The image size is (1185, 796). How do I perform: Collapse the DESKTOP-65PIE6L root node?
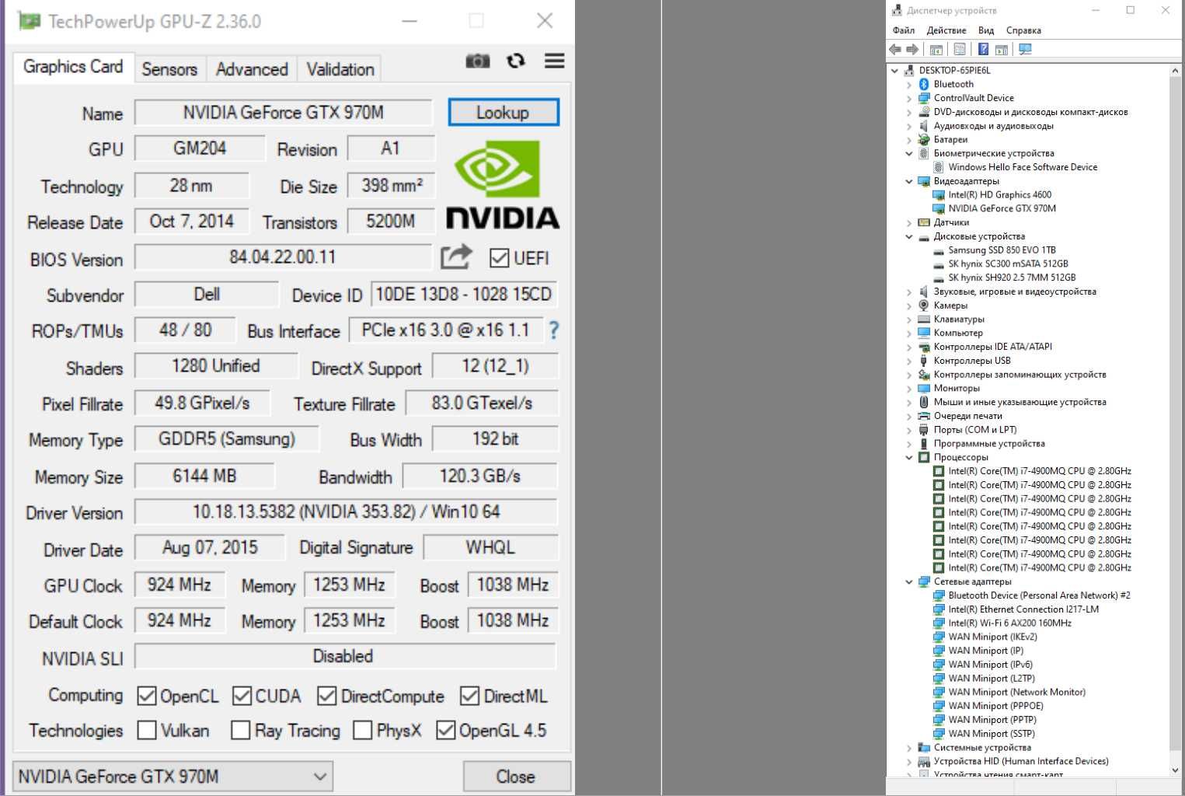click(894, 70)
